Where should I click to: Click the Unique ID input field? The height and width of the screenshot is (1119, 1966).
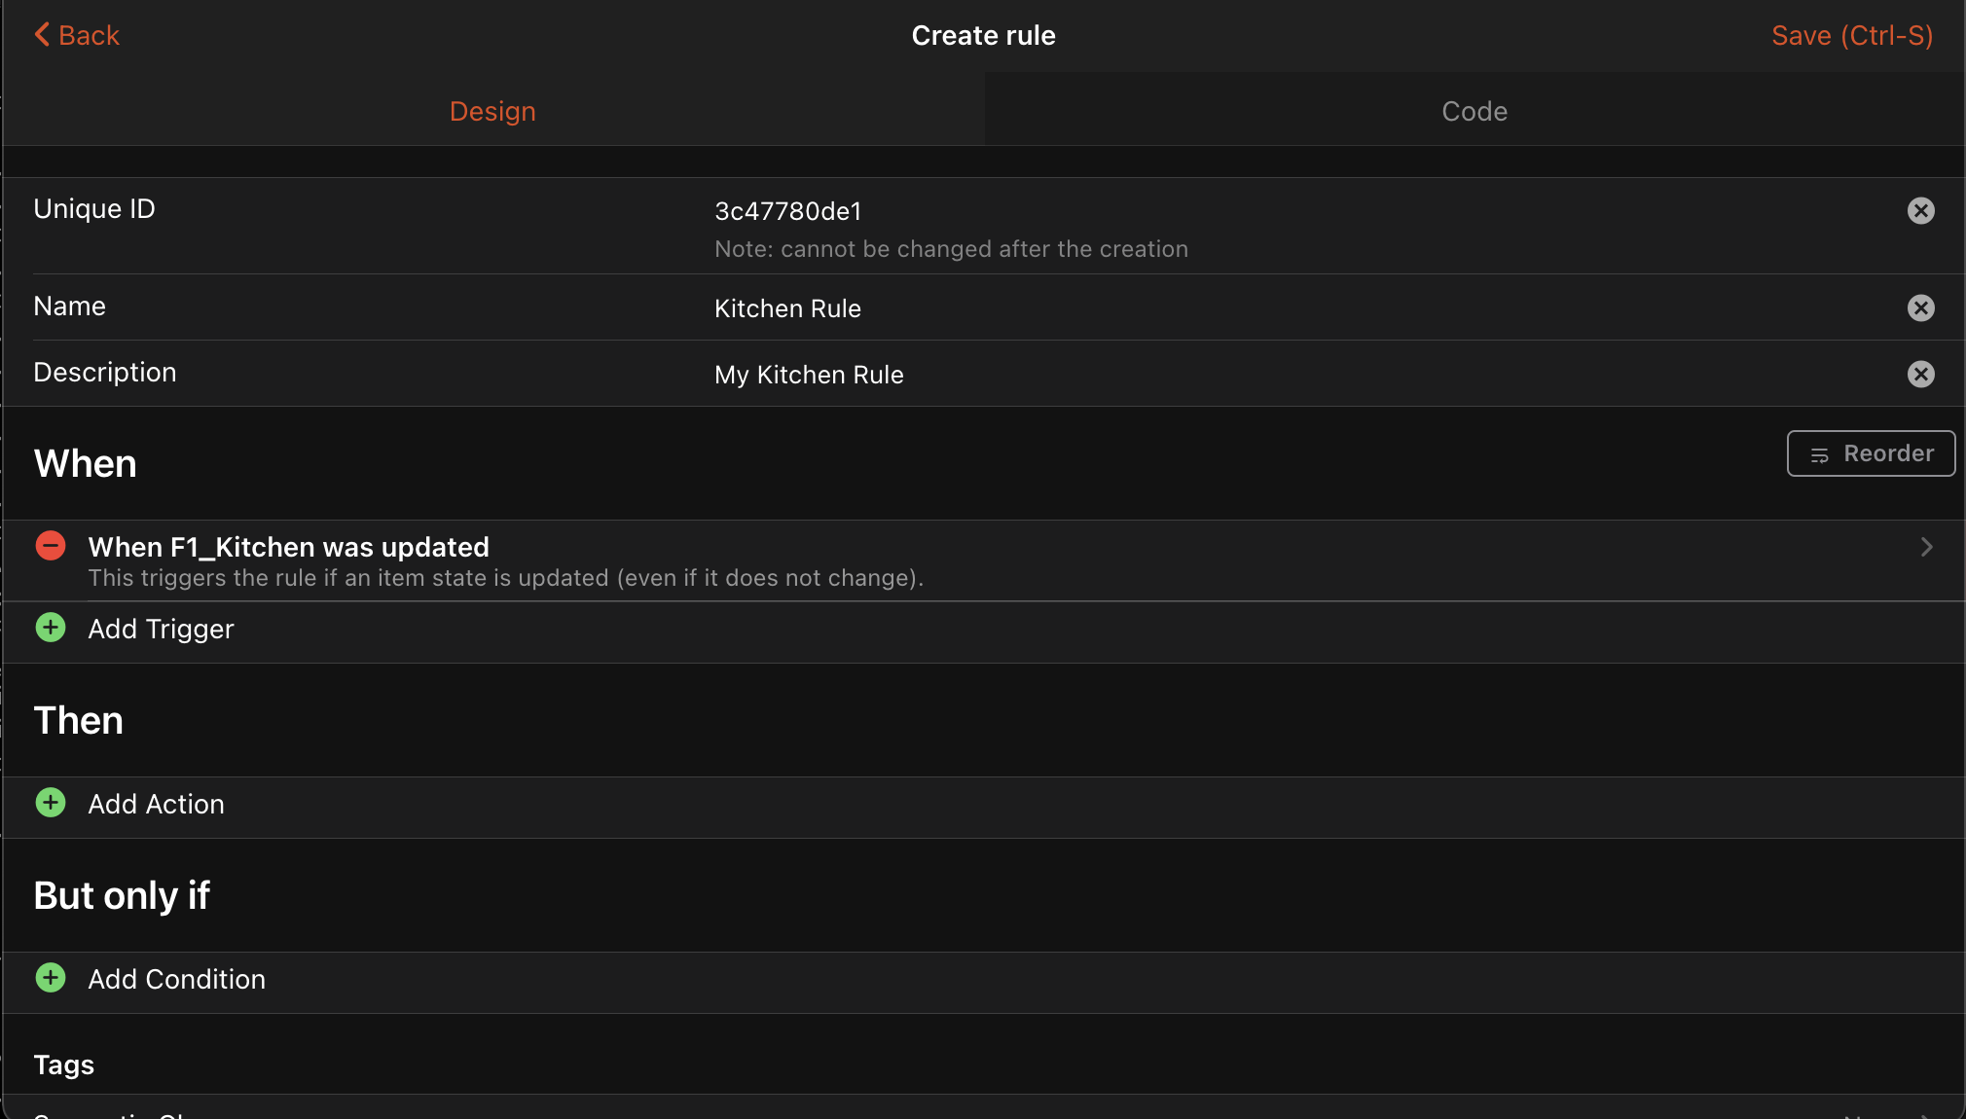point(786,210)
